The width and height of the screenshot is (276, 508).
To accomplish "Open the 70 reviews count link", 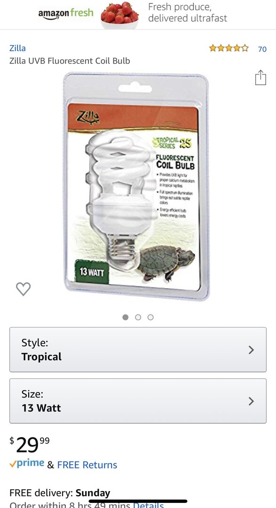I will click(262, 49).
